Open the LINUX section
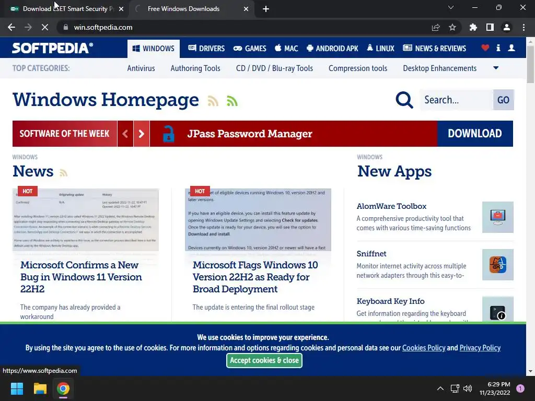 point(380,49)
